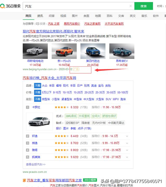Click the 昂希诺EV caption link
The height and width of the screenshot is (187, 166).
(x=122, y=61)
